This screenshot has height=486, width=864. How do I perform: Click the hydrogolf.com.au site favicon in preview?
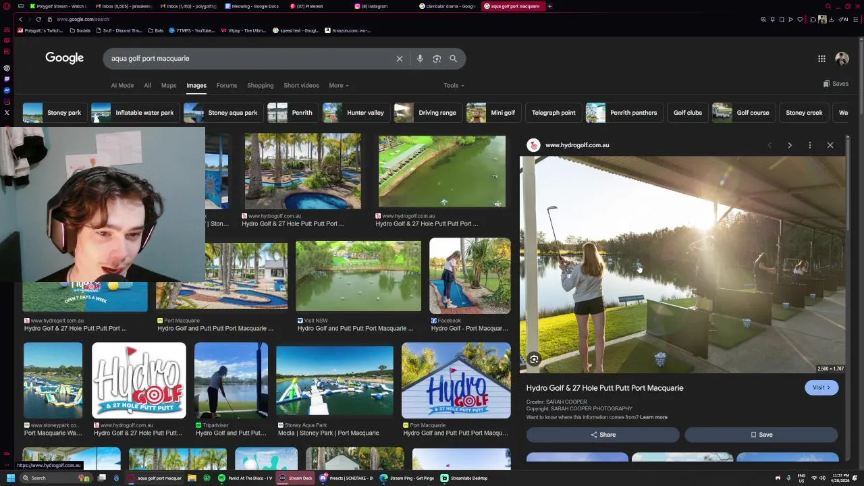[533, 145]
